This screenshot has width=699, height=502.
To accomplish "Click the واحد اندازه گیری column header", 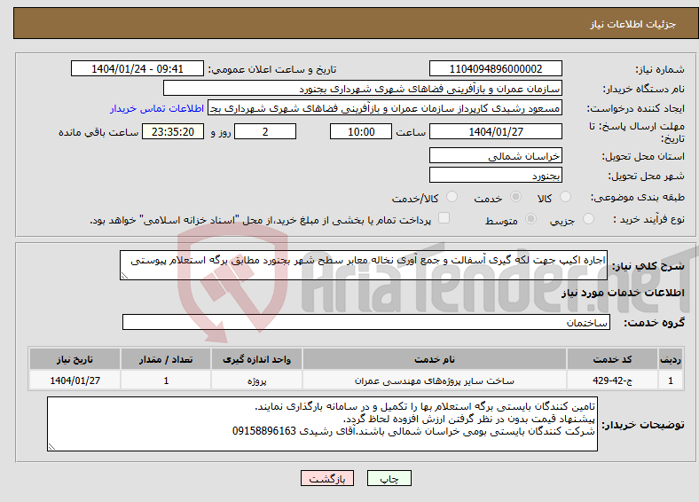I will pos(256,359).
